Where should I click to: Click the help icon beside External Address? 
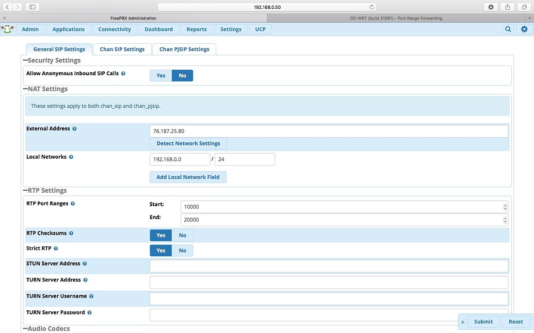74,128
